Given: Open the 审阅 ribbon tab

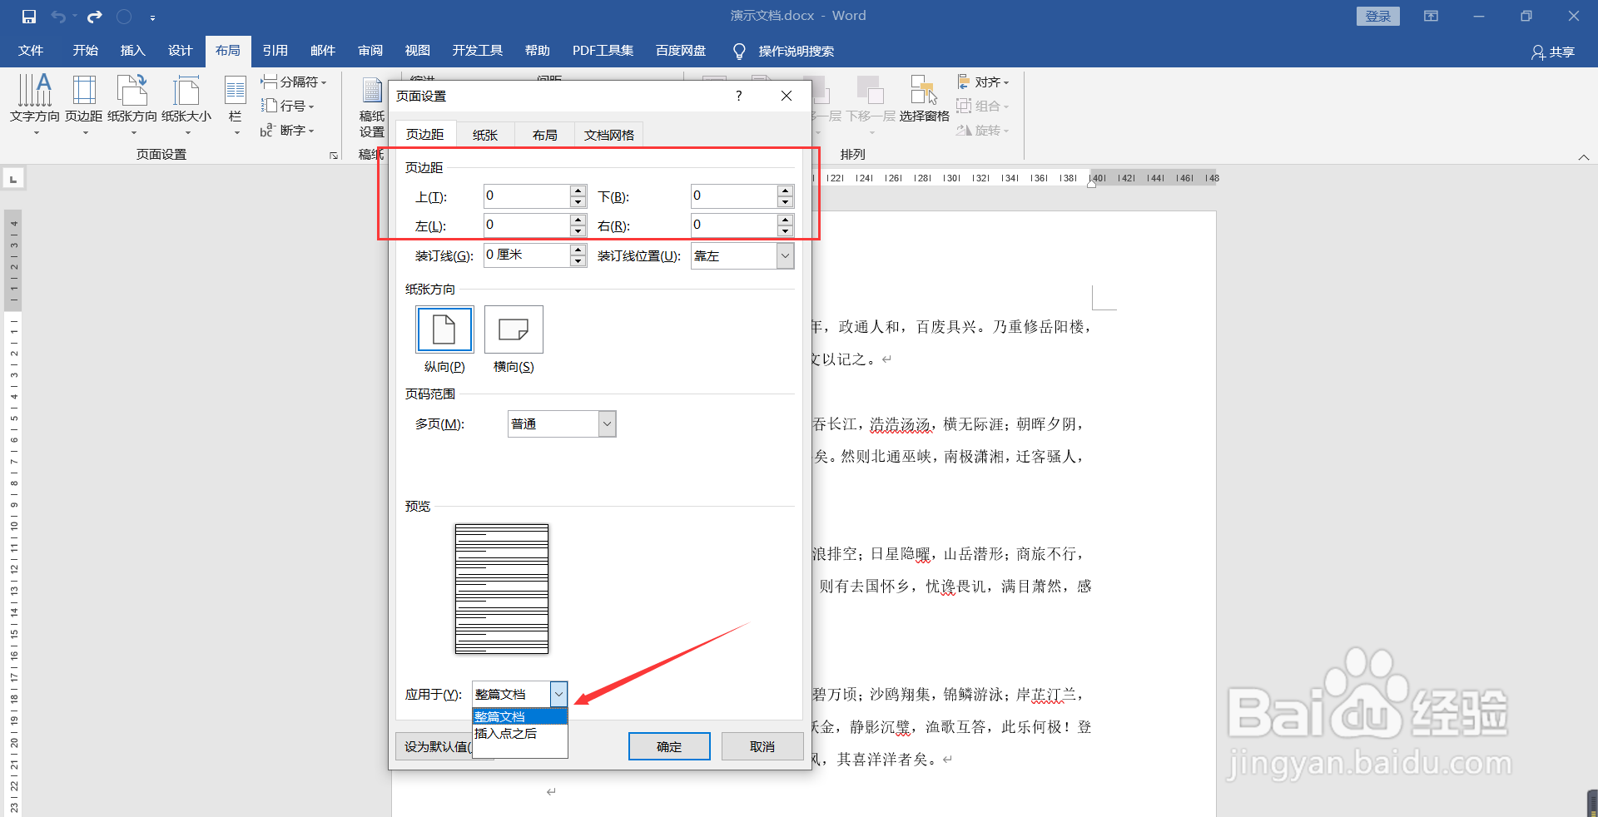Looking at the screenshot, I should 370,51.
